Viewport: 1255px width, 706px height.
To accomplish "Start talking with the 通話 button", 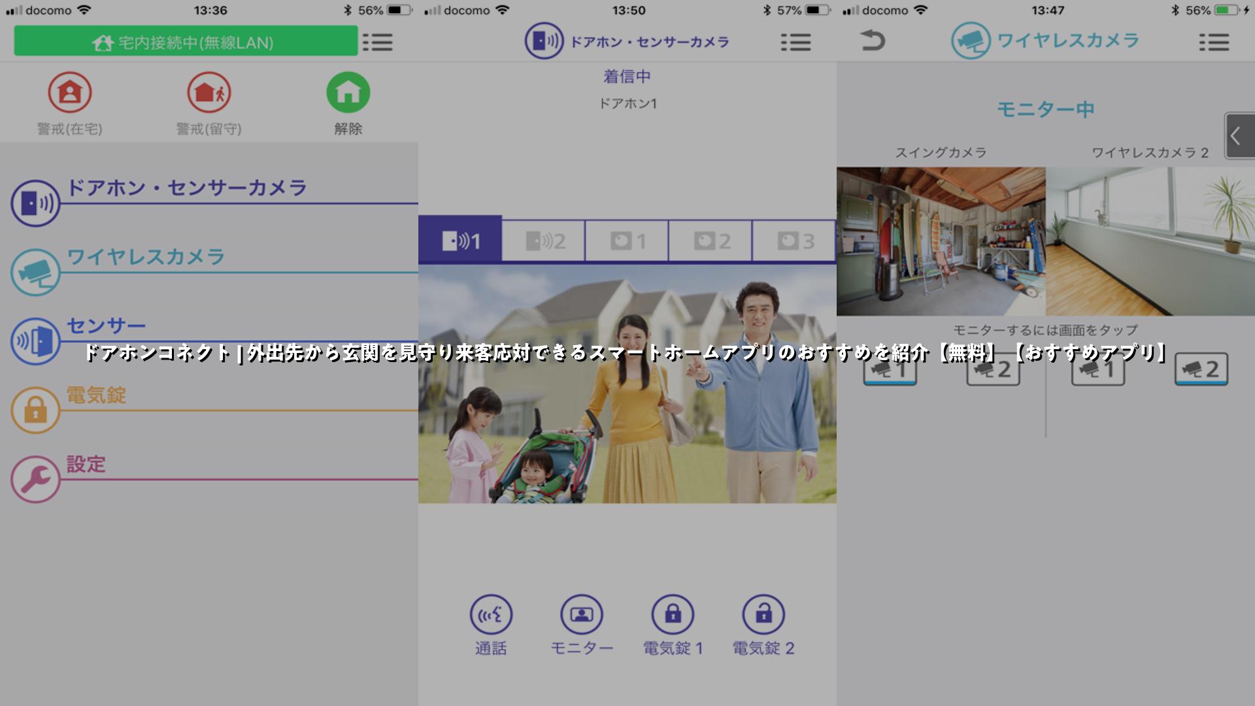I will [491, 614].
